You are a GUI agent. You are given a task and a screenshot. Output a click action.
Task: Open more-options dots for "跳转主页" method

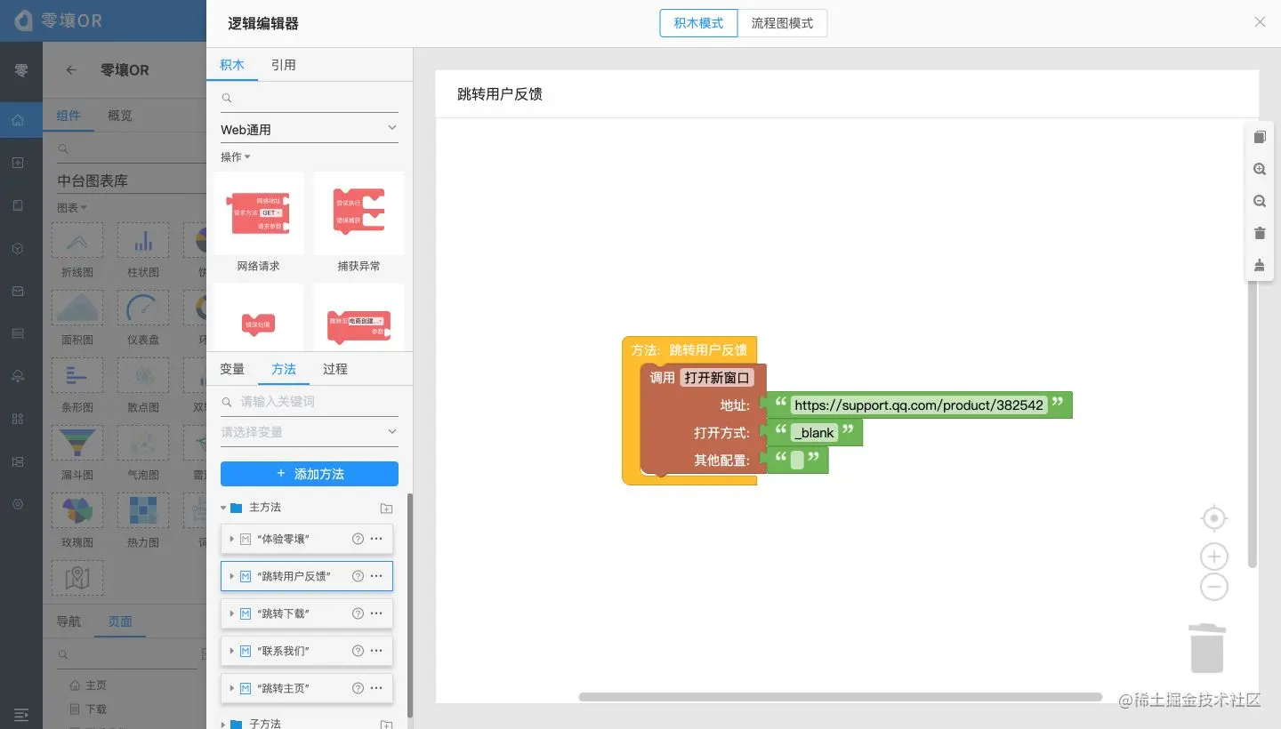(376, 688)
